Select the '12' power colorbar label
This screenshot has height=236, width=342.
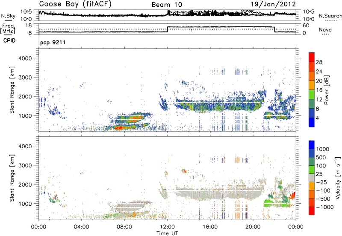(x=319, y=99)
